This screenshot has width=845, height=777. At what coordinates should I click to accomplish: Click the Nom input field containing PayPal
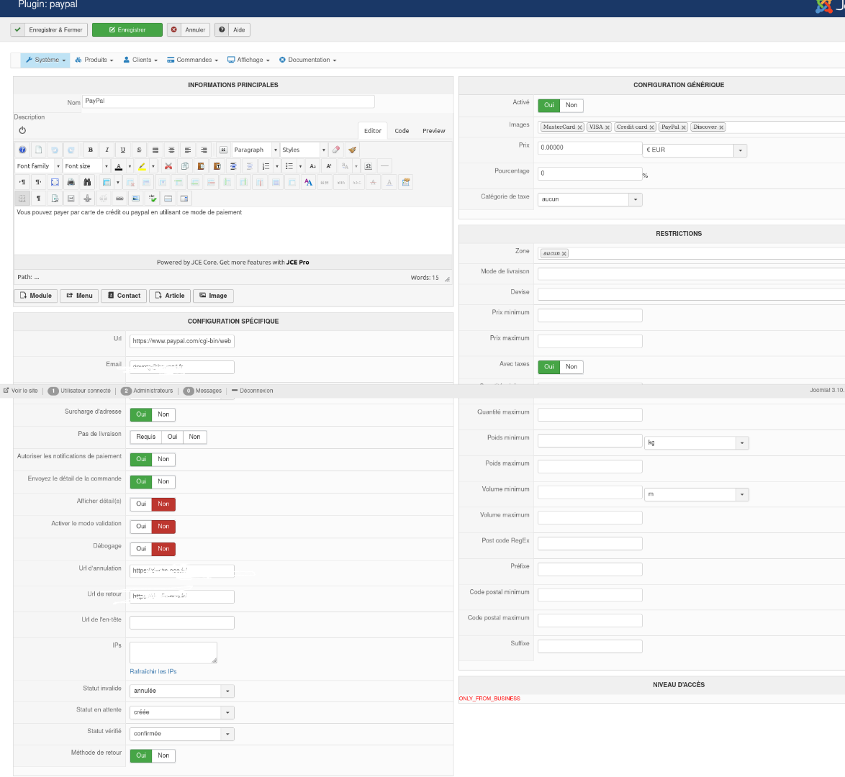[x=228, y=101]
